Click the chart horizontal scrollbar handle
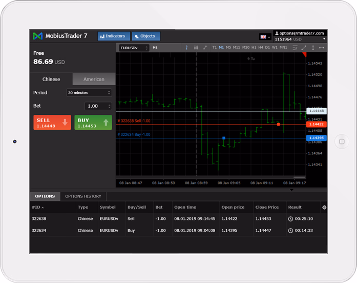Viewport: 357px width, 283px height. click(x=299, y=177)
